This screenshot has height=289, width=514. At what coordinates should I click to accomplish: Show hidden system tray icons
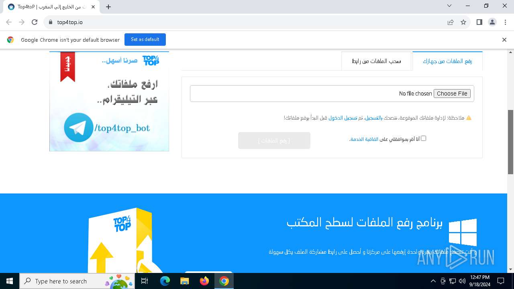tap(433, 281)
